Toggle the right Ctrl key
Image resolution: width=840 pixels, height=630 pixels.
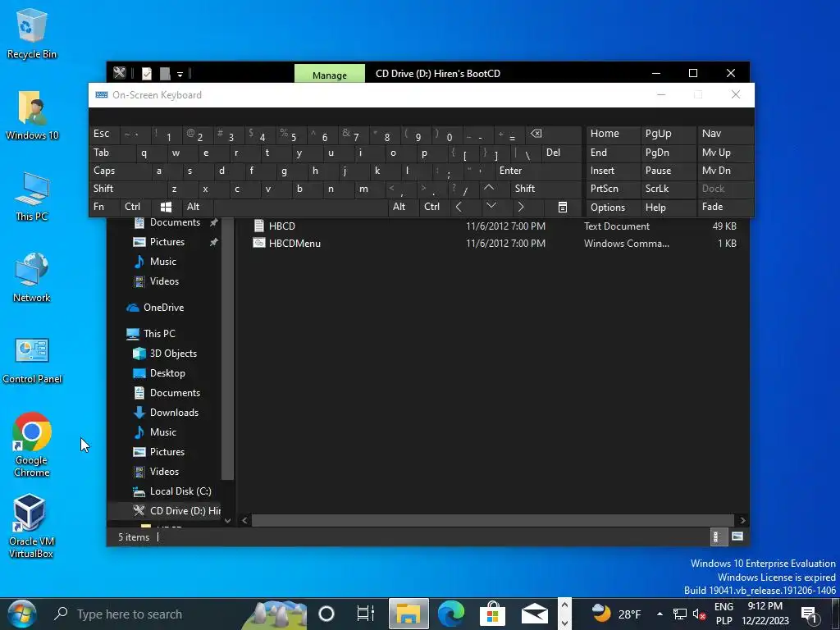click(x=435, y=207)
